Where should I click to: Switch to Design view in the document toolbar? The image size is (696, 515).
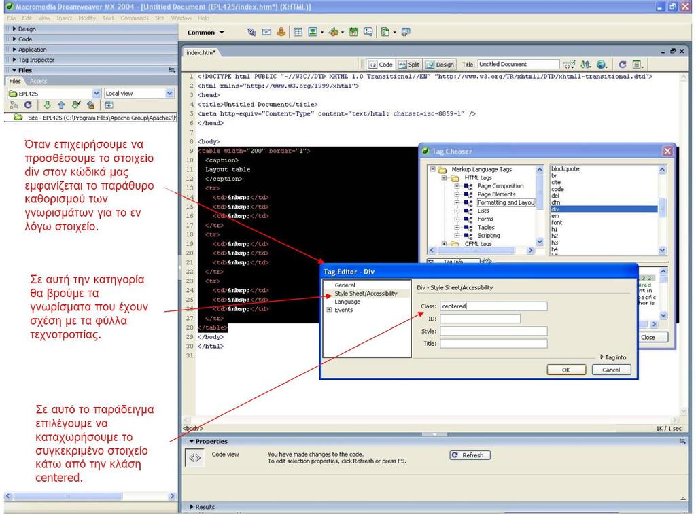pos(440,65)
